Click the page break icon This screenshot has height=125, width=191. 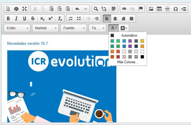(x=184, y=9)
